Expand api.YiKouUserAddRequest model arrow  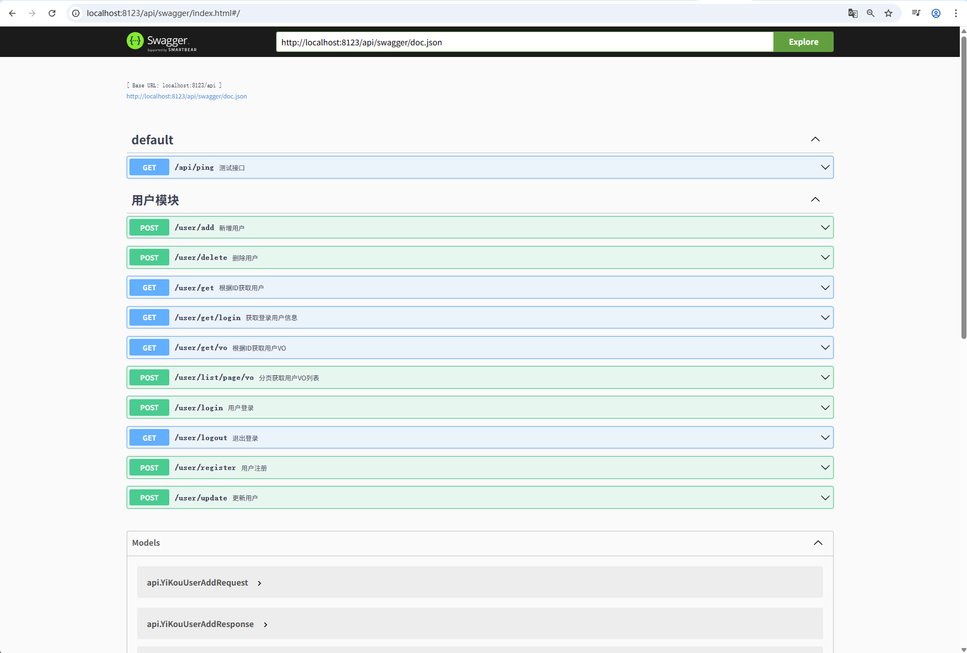259,583
